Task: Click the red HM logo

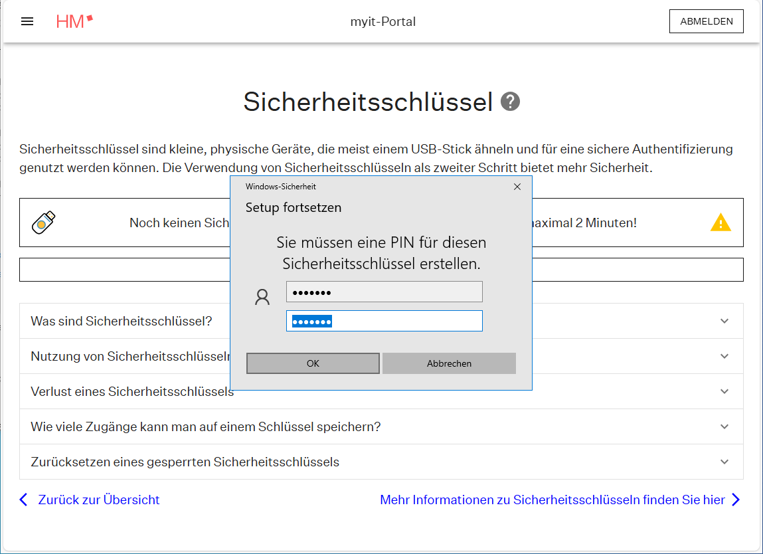Action: click(x=74, y=21)
